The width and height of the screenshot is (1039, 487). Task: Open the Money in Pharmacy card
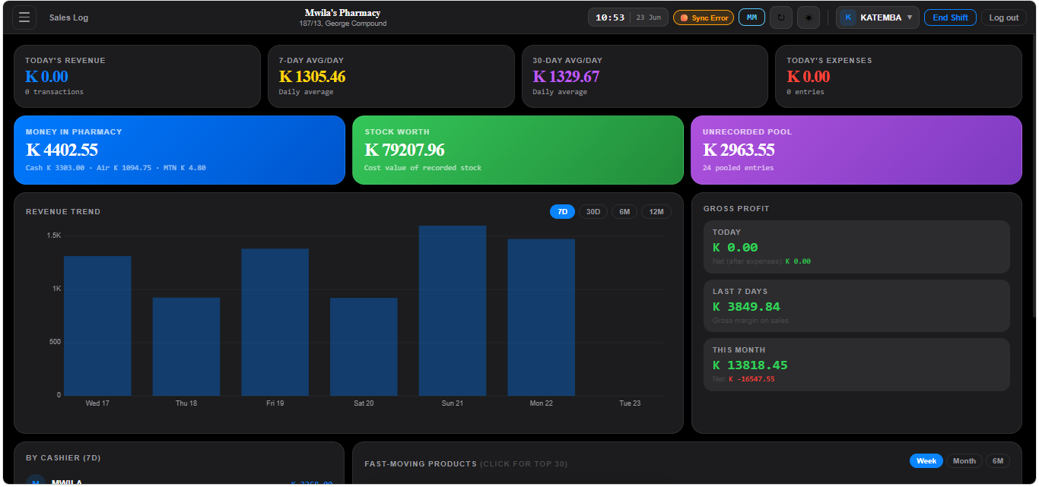tap(180, 150)
